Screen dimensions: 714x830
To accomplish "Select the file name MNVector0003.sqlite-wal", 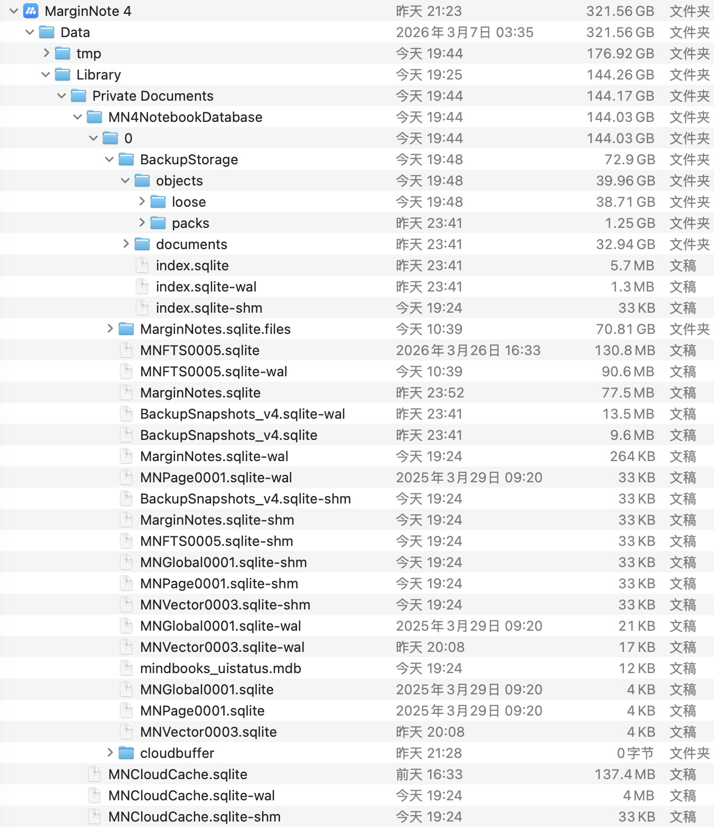I will pos(222,647).
